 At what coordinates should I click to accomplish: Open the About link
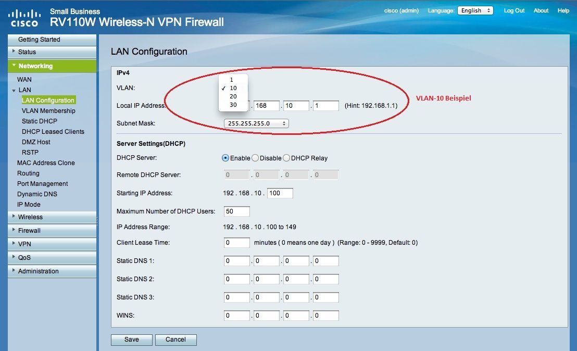pyautogui.click(x=541, y=10)
